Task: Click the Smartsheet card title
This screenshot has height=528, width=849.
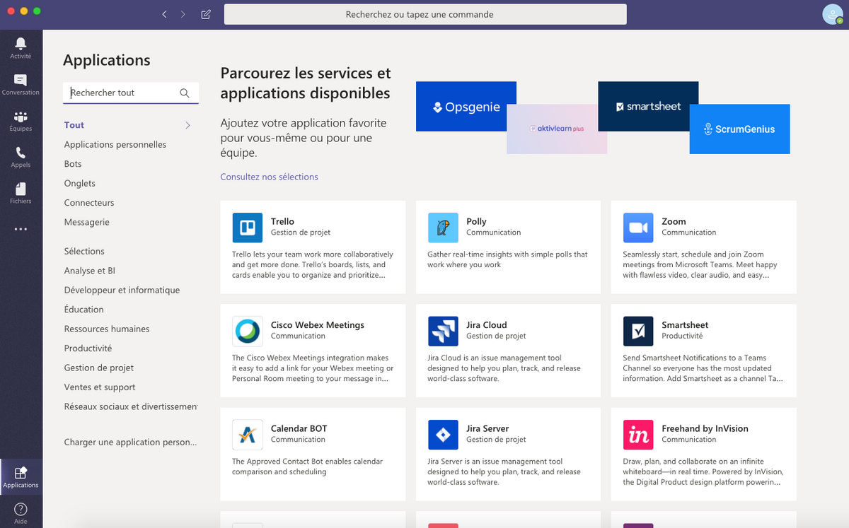Action: click(685, 325)
